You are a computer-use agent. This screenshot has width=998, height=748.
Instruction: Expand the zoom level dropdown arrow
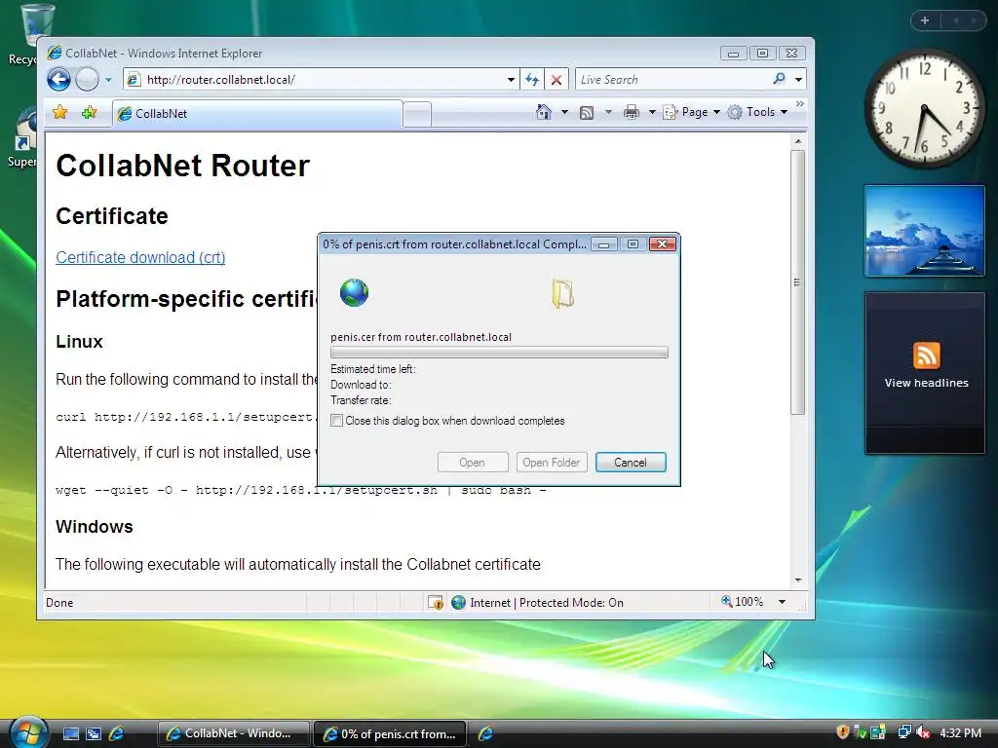pos(782,602)
